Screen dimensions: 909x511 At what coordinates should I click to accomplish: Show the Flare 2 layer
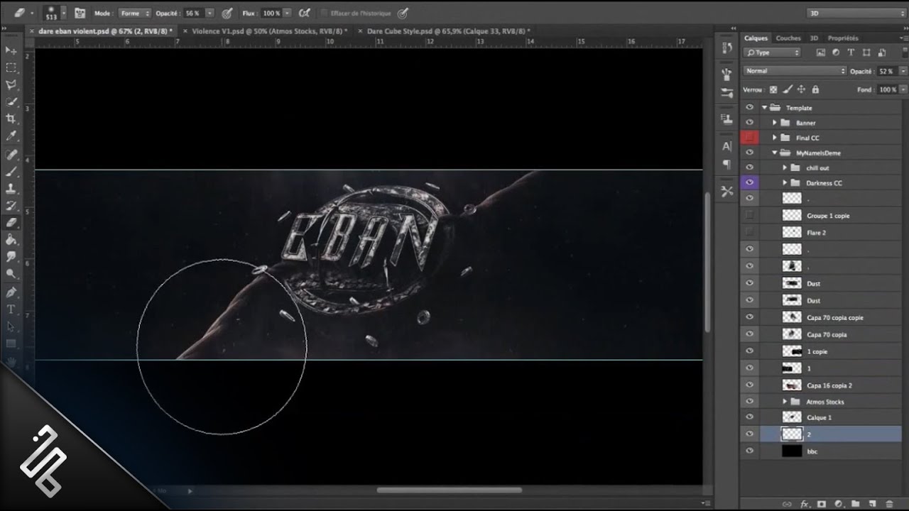pos(749,232)
